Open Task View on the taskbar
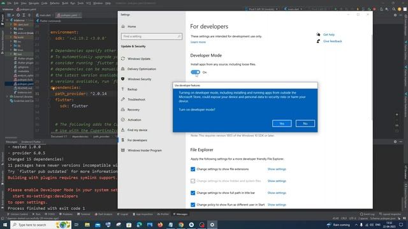408x229 pixels. tap(76, 225)
